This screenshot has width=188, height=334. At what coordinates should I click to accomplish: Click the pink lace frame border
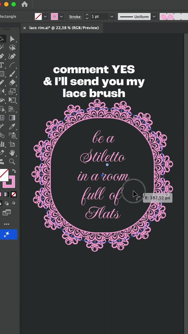(x=102, y=175)
